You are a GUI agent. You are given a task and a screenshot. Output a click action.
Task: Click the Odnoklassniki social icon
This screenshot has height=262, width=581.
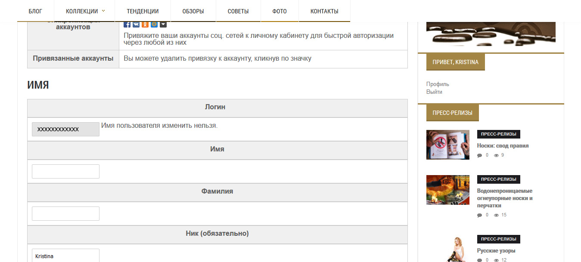click(x=145, y=25)
